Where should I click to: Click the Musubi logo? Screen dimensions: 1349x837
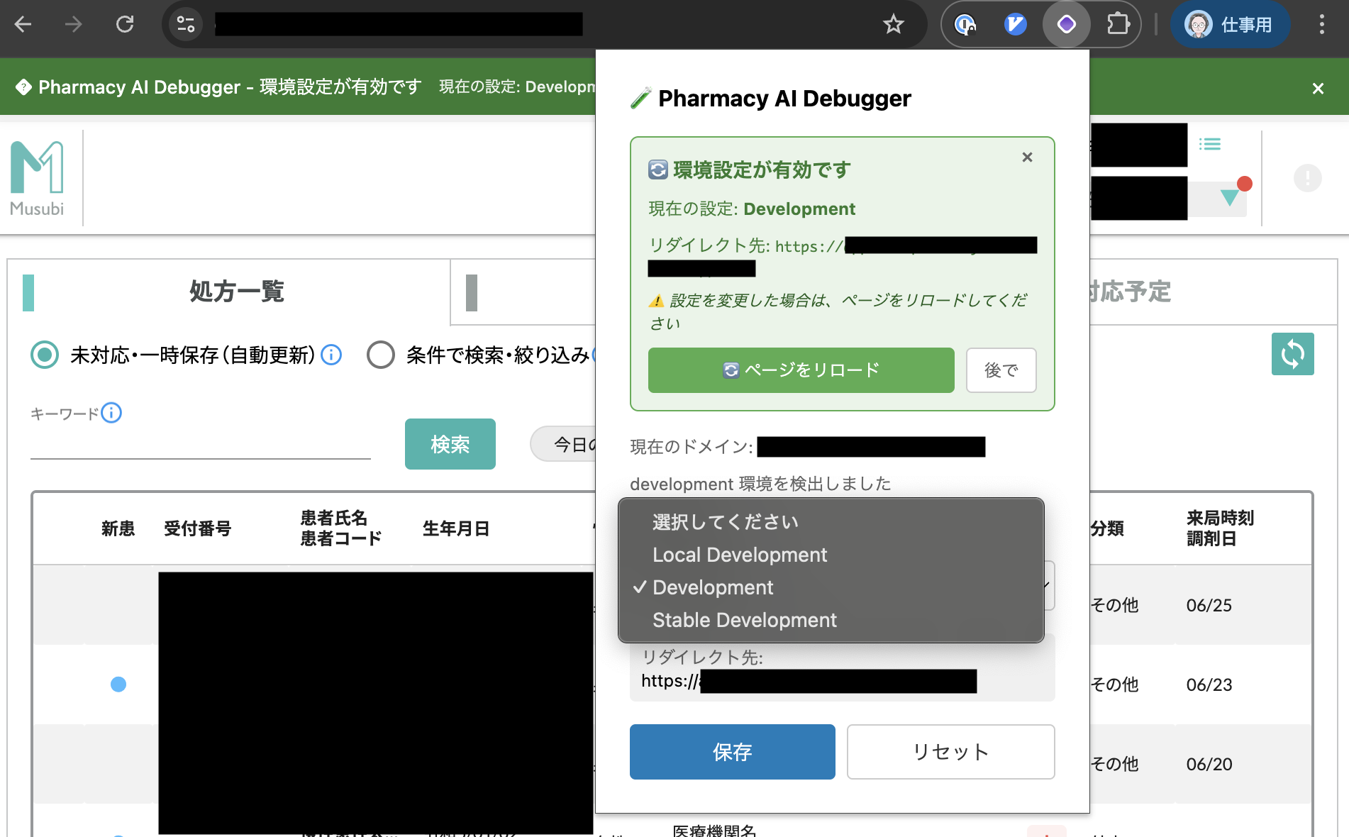coord(37,178)
